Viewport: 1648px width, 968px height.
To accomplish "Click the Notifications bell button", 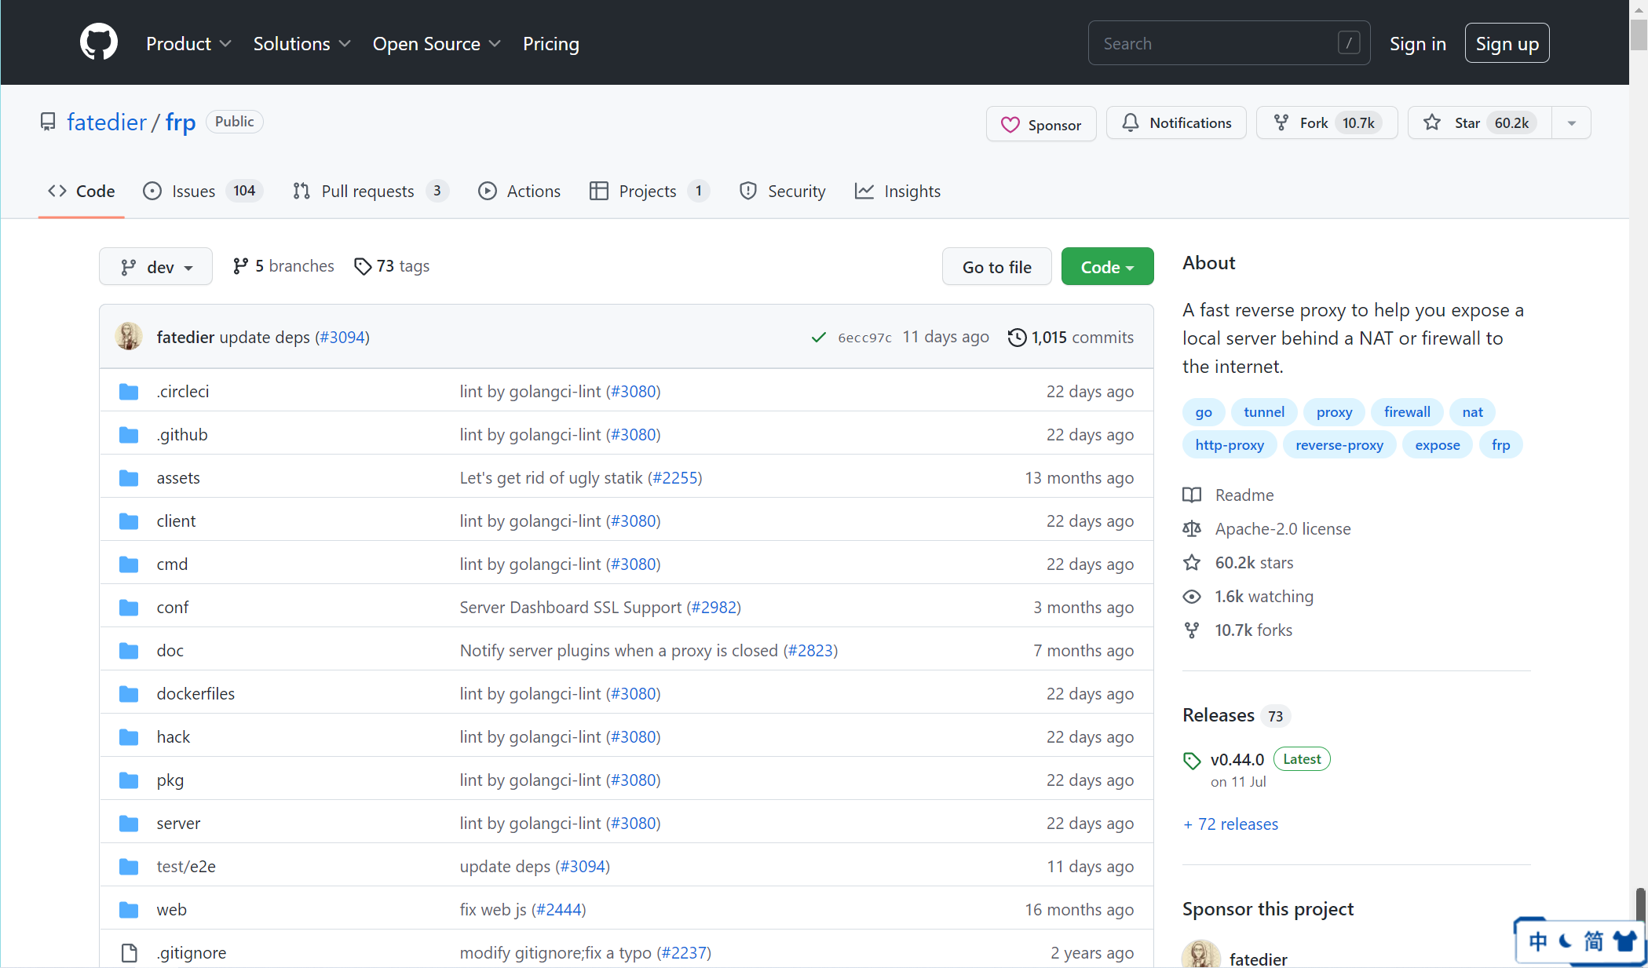I will 1176,122.
